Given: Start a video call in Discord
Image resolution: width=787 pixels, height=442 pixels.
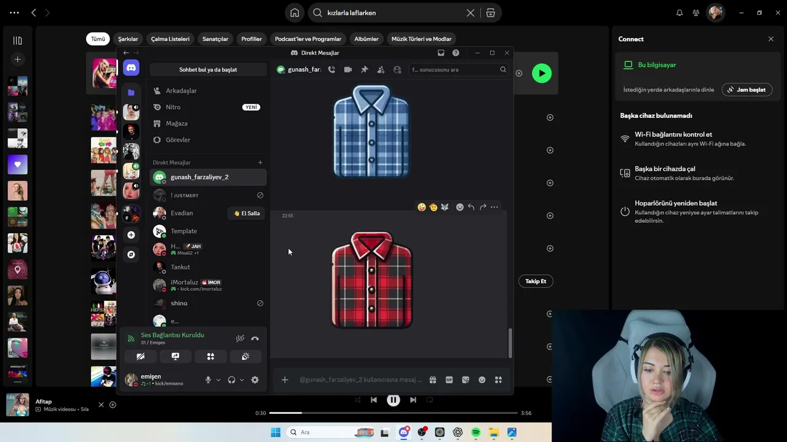Looking at the screenshot, I should tap(348, 70).
